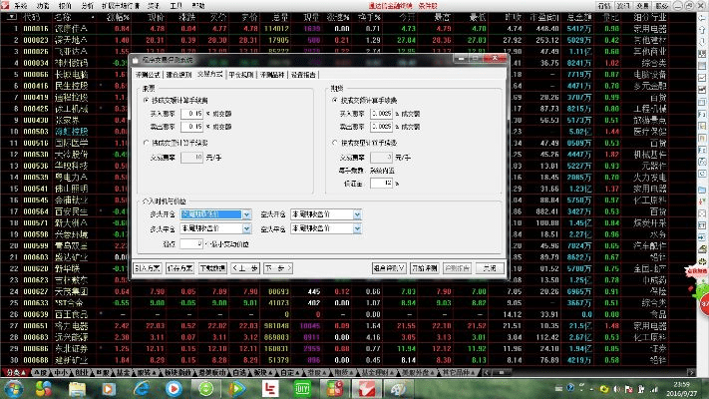This screenshot has height=399, width=709.
Task: Open the green triangle video player on taskbar
Action: [238, 389]
